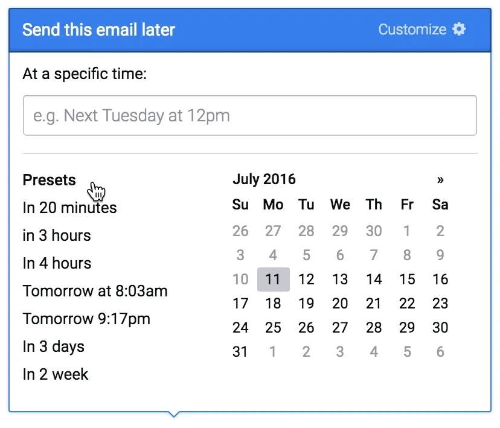Choose July 28 on the calendar
Image resolution: width=500 pixels, height=428 pixels.
(374, 328)
